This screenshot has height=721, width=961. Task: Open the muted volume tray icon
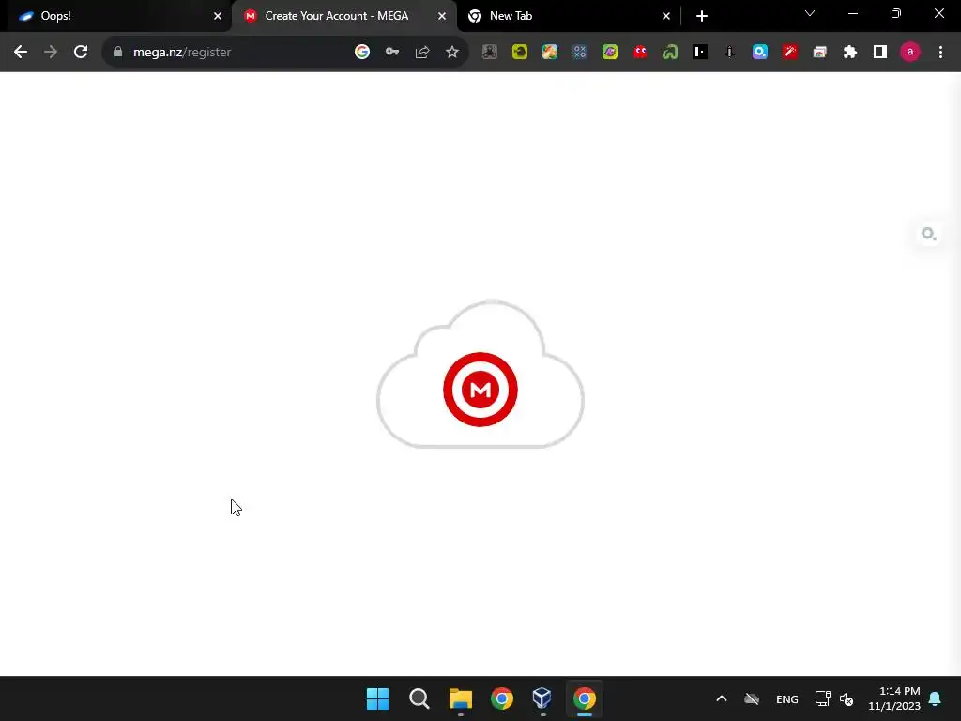[x=847, y=698]
